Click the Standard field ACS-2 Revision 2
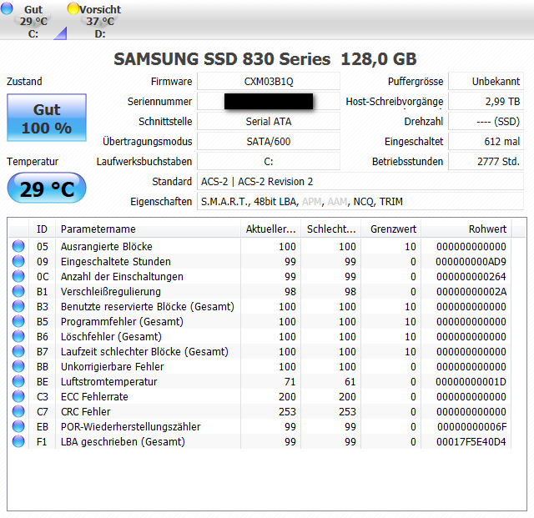 coord(360,182)
